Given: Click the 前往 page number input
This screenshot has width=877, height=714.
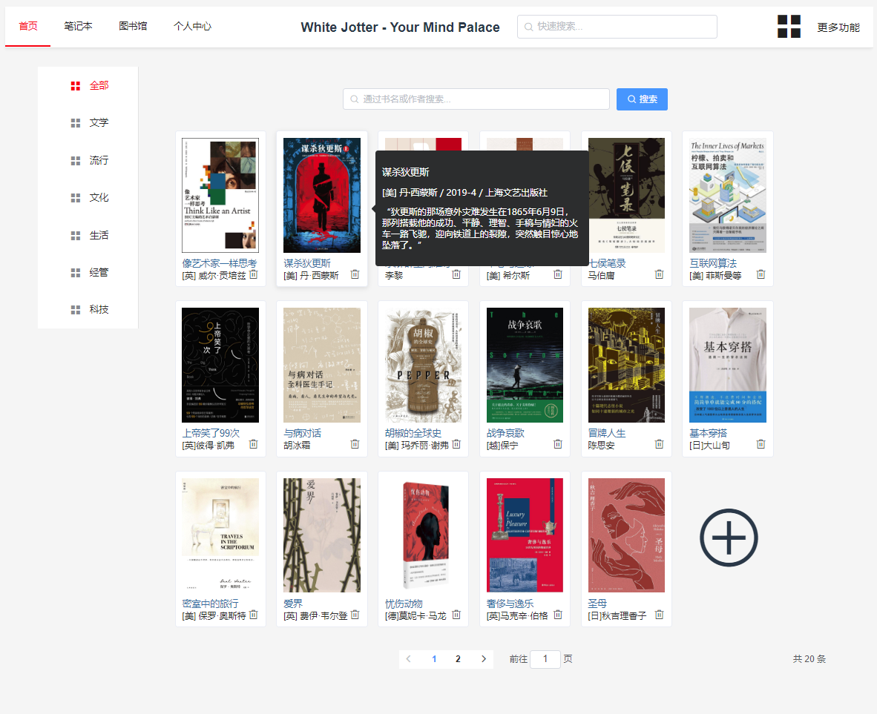Looking at the screenshot, I should [x=545, y=659].
